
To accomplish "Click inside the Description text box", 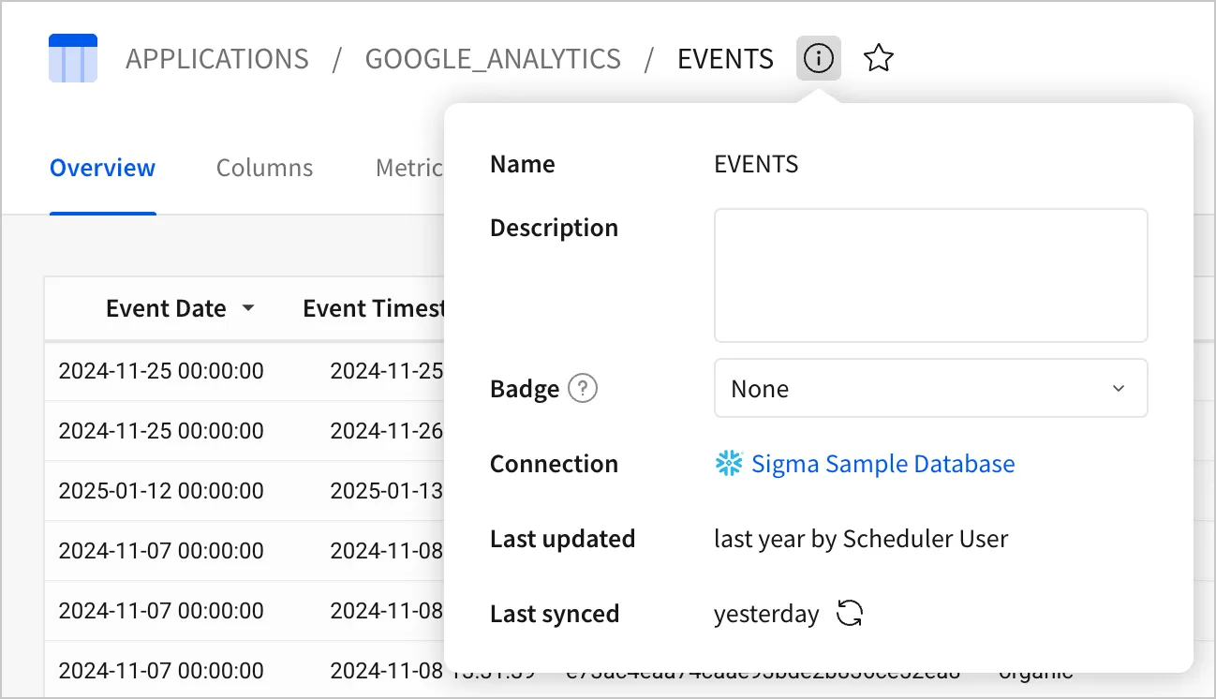I will [930, 275].
